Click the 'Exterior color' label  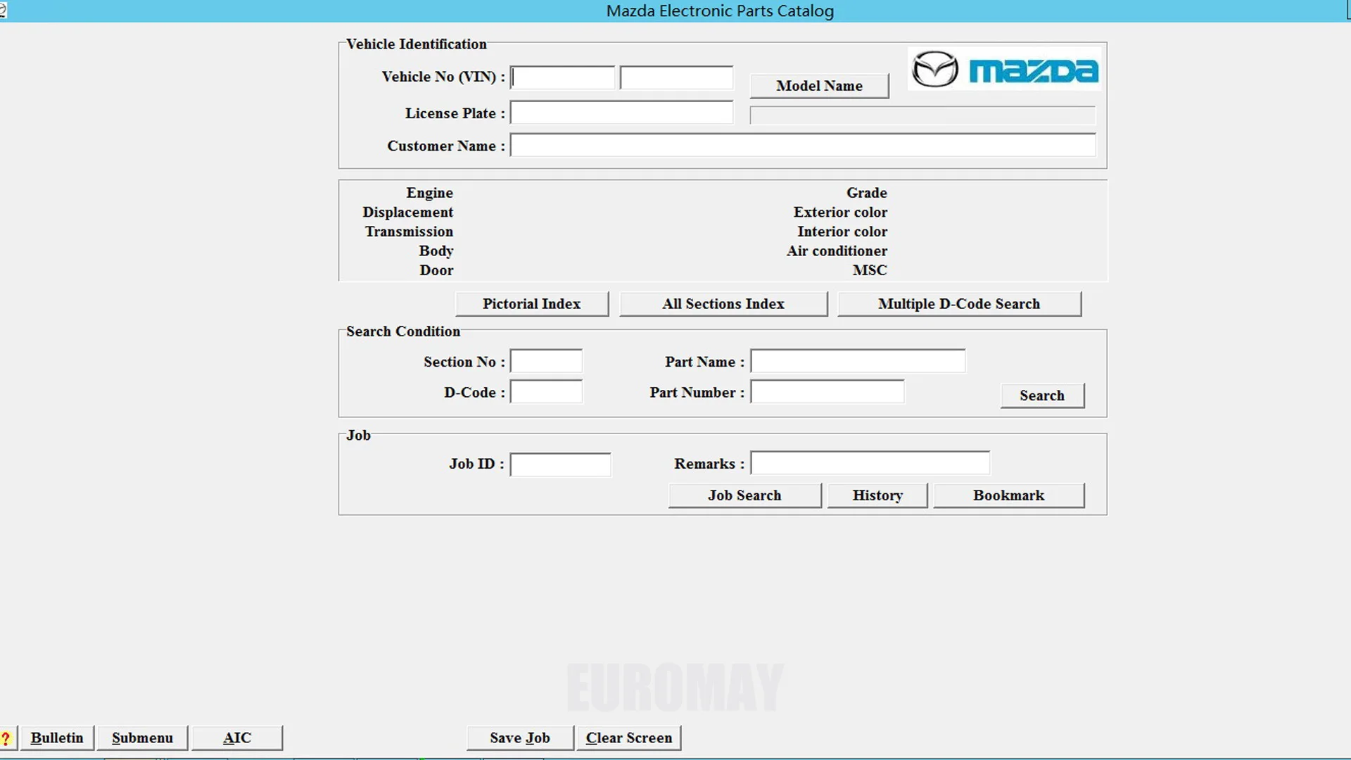(x=840, y=213)
